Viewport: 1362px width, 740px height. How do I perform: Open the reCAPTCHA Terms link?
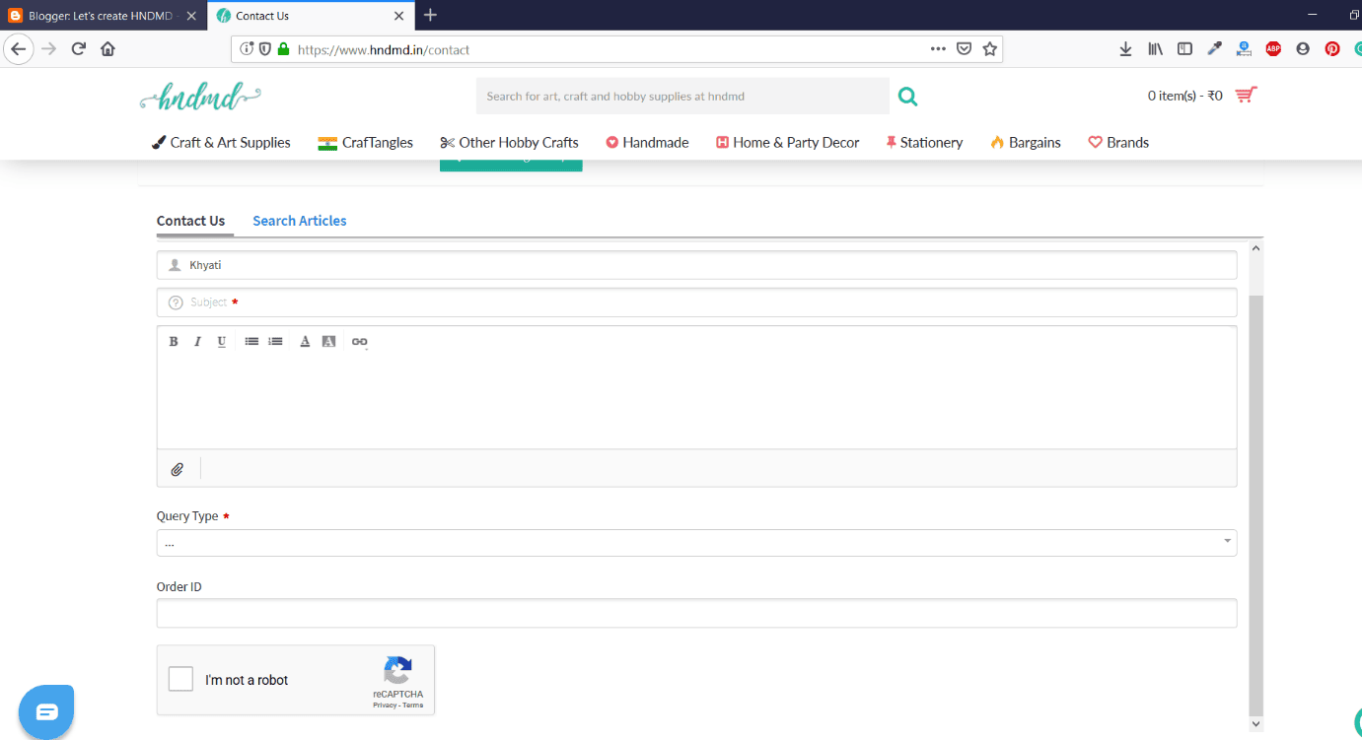click(x=413, y=706)
